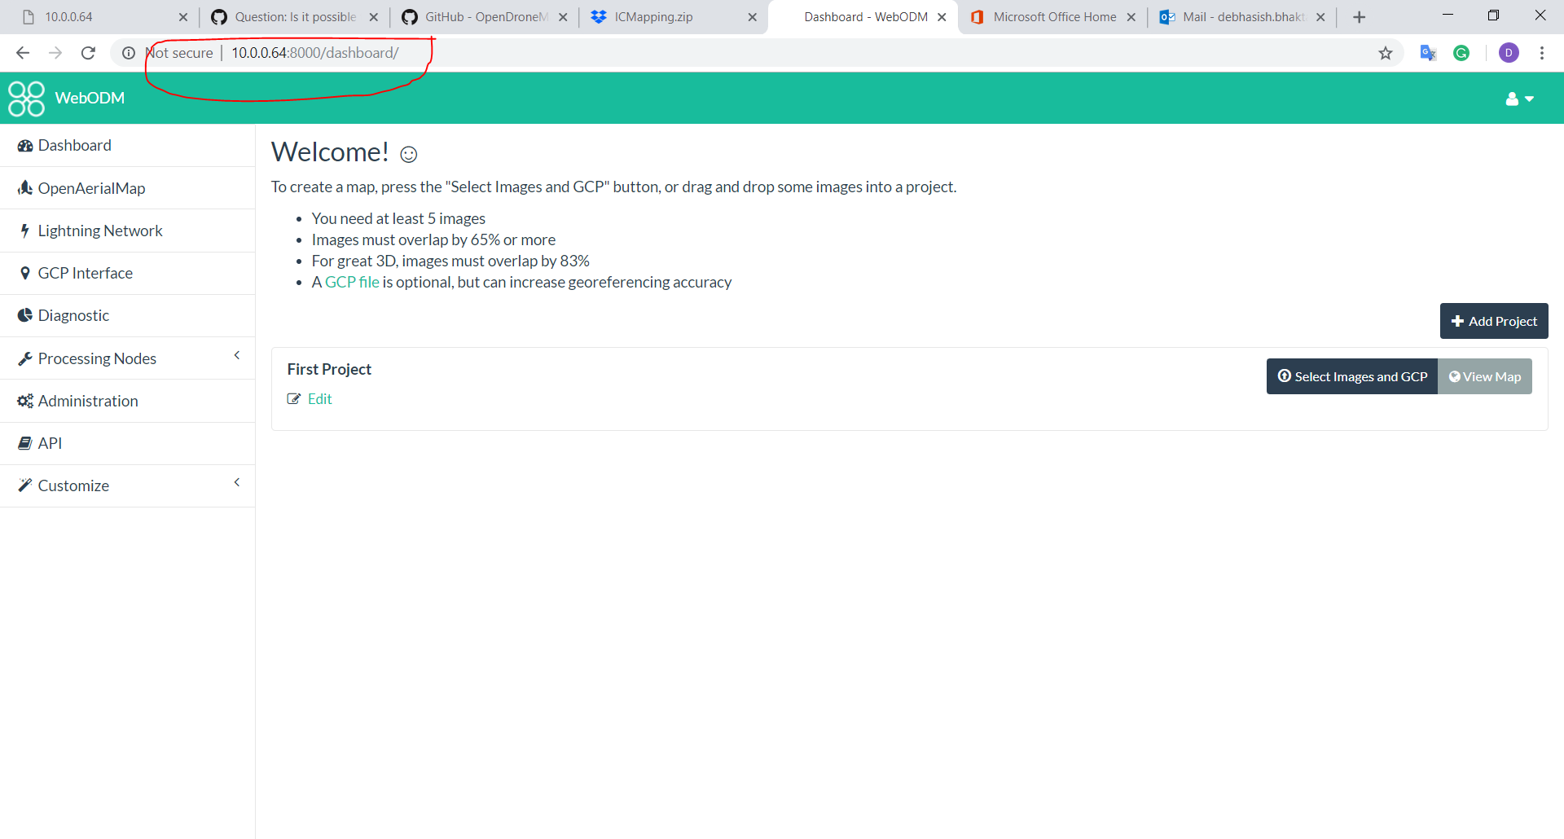Open the Administration section

[x=88, y=401]
